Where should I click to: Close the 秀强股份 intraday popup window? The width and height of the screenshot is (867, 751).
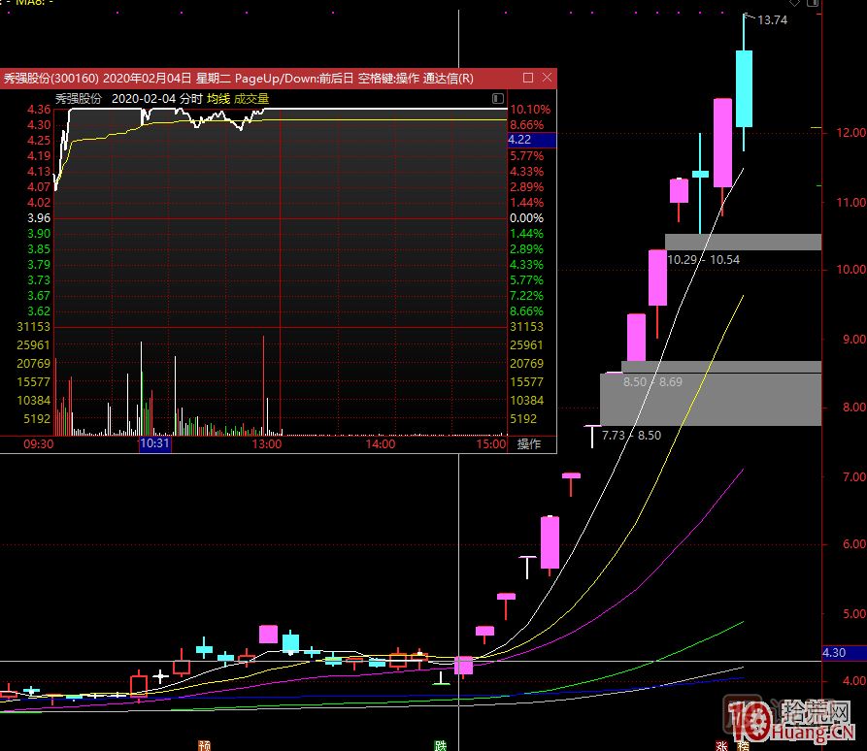pos(548,78)
